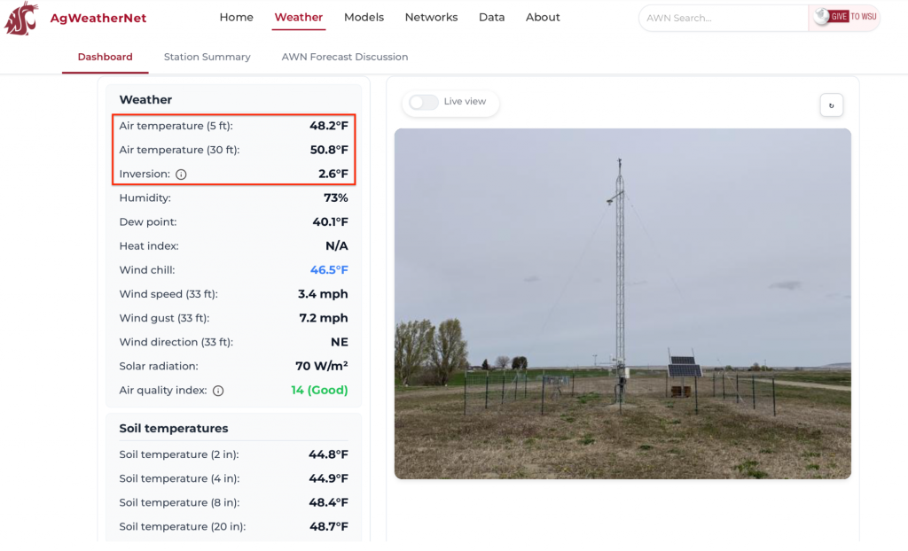Open the Weather menu
This screenshot has width=908, height=551.
(298, 17)
